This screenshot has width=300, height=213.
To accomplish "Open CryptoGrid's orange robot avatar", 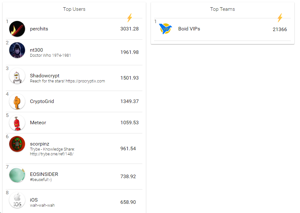I will tap(17, 101).
